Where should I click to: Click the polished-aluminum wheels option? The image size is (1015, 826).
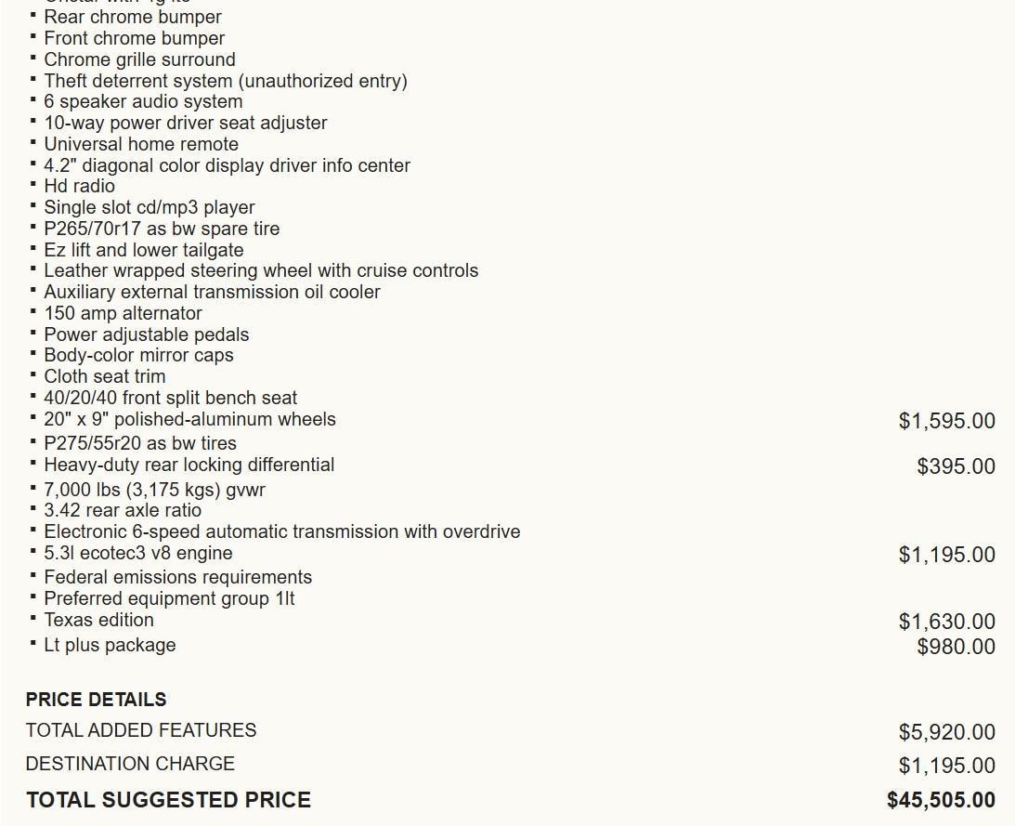coord(189,419)
